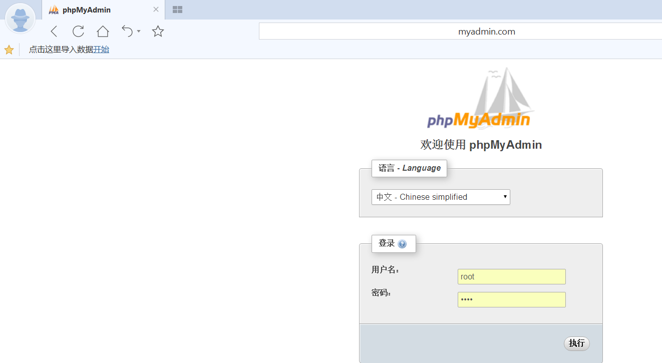Focus the address bar showing myadmin.com
The image size is (662, 363).
click(x=460, y=32)
